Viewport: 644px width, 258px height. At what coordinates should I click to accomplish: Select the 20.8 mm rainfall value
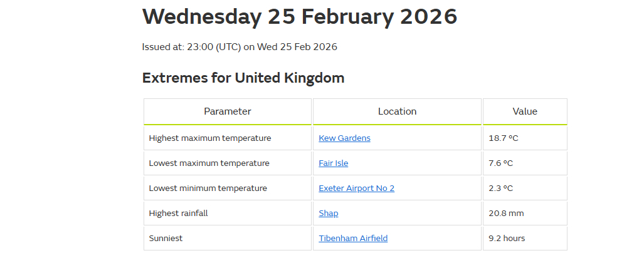[x=506, y=213]
